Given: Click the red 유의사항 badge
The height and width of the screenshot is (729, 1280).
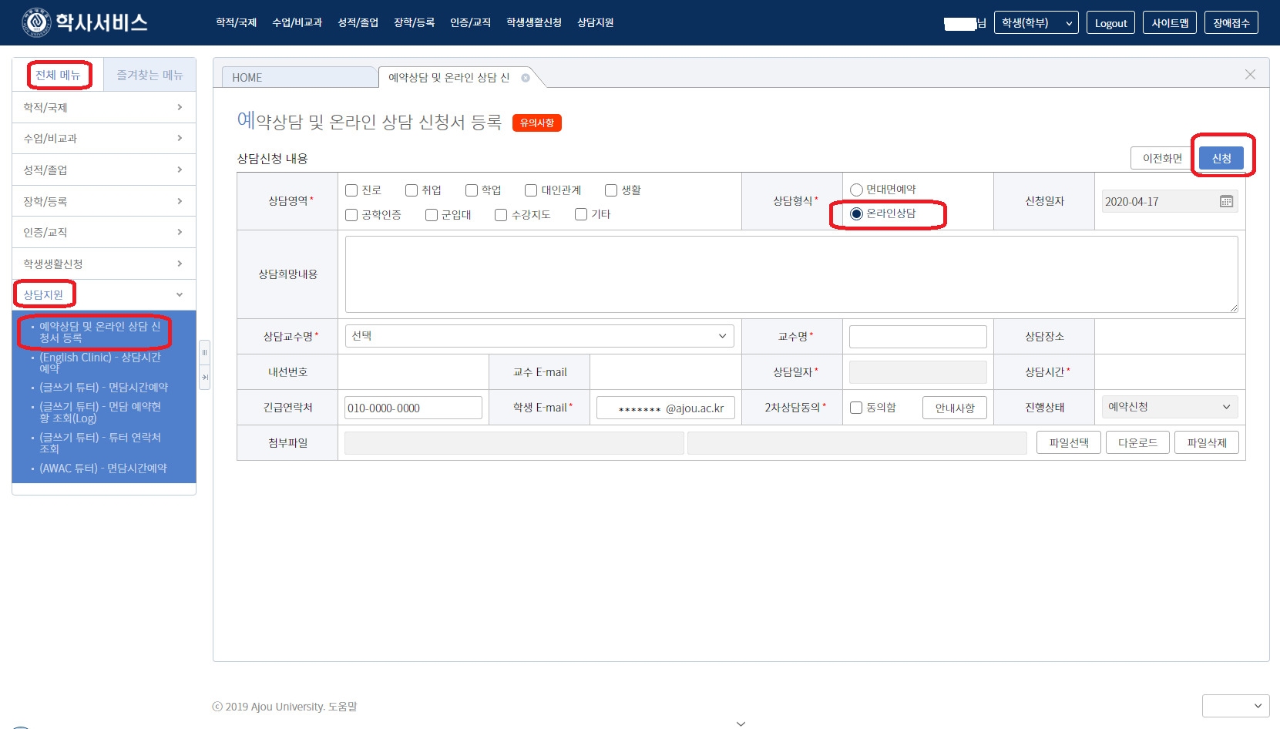Looking at the screenshot, I should pyautogui.click(x=537, y=123).
